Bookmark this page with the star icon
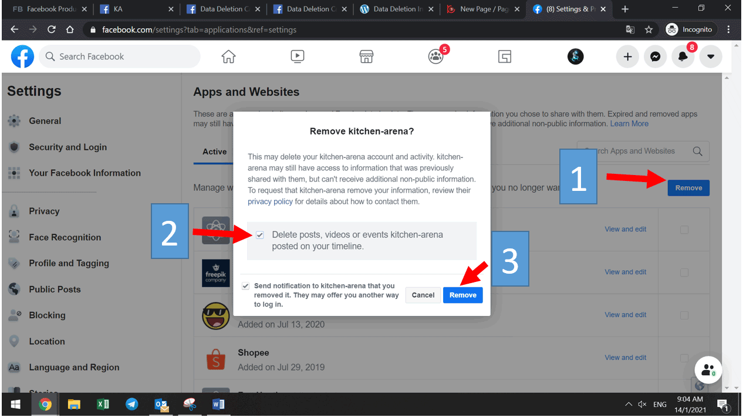This screenshot has width=743, height=417. point(649,29)
